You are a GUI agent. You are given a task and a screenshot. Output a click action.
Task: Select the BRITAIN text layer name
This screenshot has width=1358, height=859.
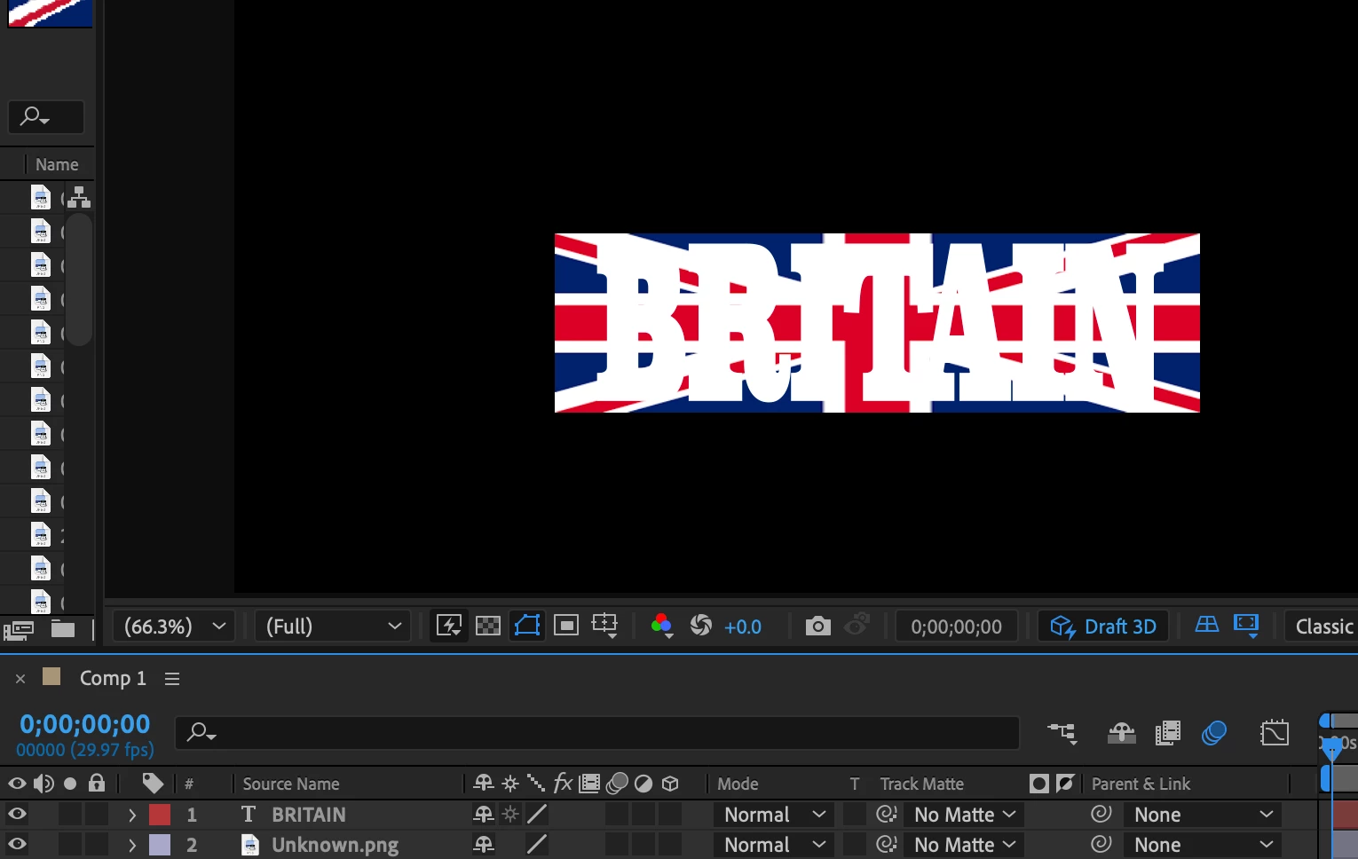[x=309, y=815]
